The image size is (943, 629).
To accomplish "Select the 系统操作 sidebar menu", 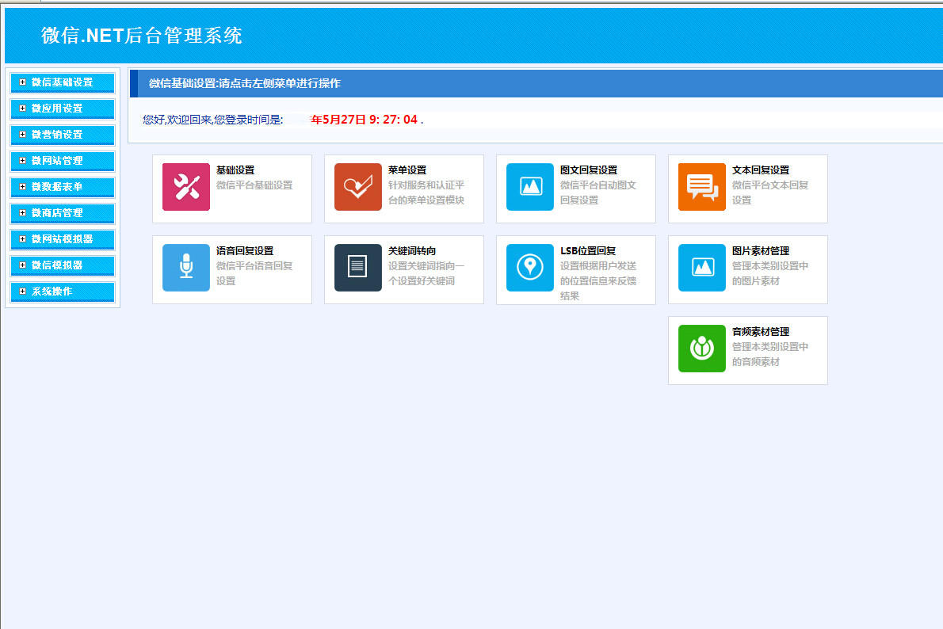I will [x=63, y=292].
